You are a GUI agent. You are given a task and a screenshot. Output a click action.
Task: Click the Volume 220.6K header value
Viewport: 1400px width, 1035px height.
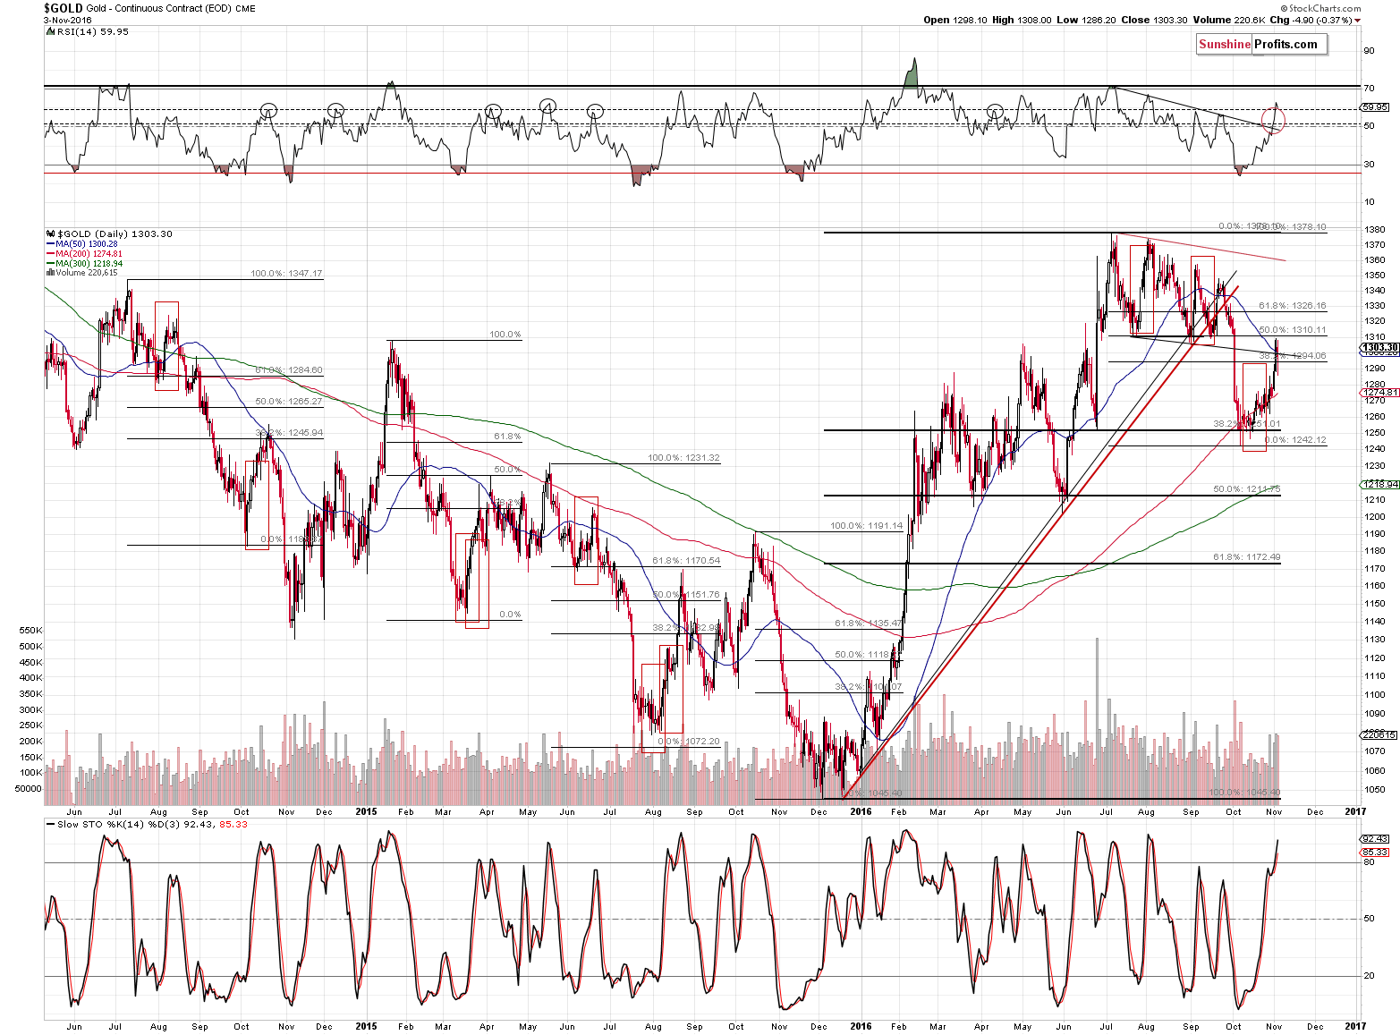click(1228, 20)
